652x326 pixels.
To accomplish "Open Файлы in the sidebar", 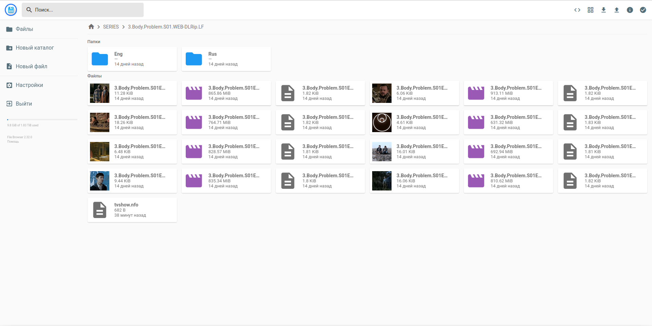I will [x=24, y=29].
